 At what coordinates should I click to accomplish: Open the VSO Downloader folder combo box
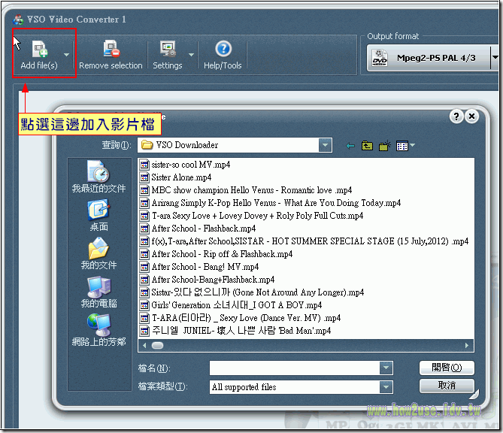235,145
